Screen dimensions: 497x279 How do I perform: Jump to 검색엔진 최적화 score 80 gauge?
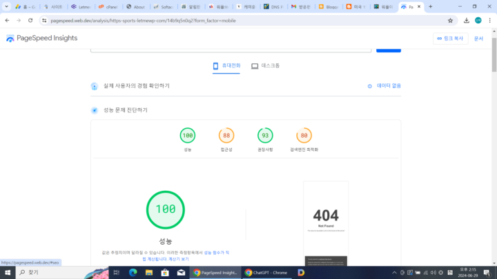[x=304, y=136]
